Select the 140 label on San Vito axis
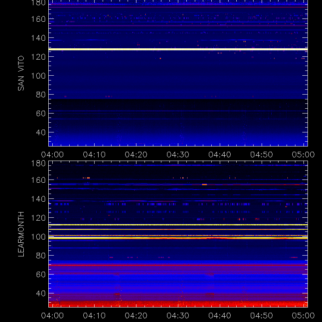Image resolution: width=322 pixels, height=322 pixels. (x=38, y=38)
